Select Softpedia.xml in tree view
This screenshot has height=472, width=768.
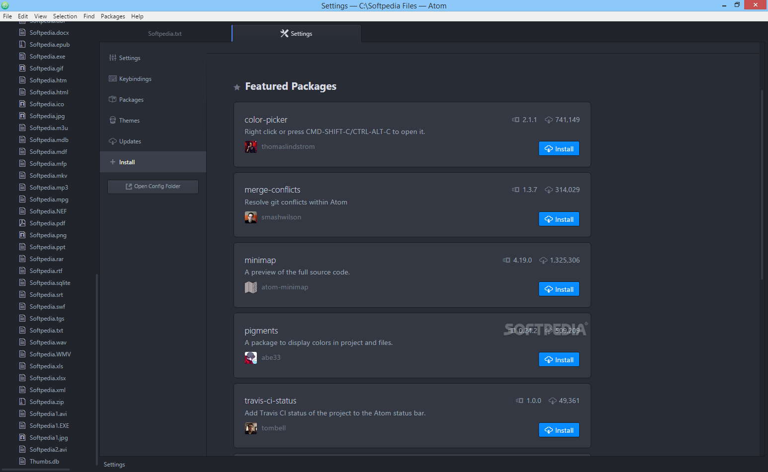click(47, 390)
